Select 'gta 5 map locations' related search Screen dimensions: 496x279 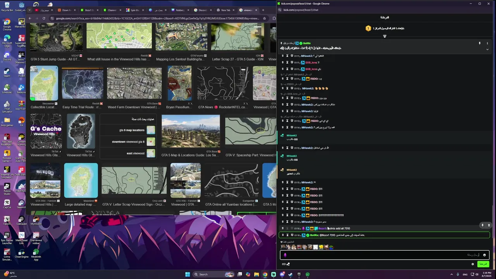click(x=128, y=130)
